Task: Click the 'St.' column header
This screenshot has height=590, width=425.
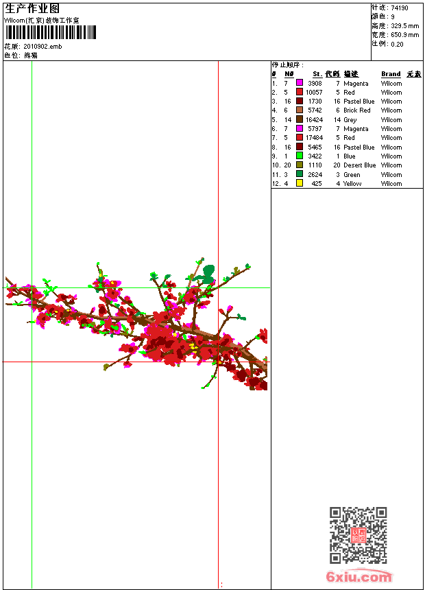Action: click(317, 74)
